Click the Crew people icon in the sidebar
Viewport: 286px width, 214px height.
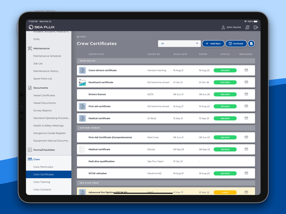(x=30, y=159)
